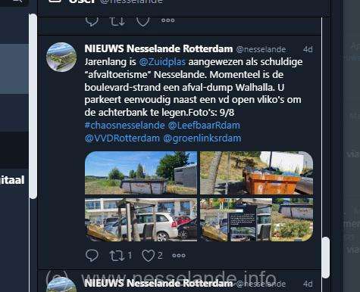The height and width of the screenshot is (292, 360).
Task: View the parked white car photo
Action: 141,219
